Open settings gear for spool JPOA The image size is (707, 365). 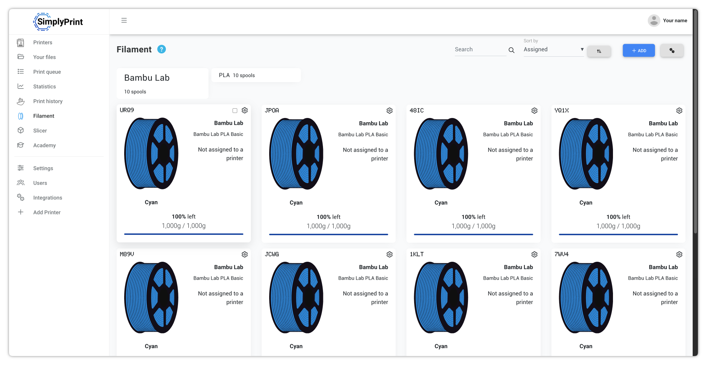(x=389, y=111)
